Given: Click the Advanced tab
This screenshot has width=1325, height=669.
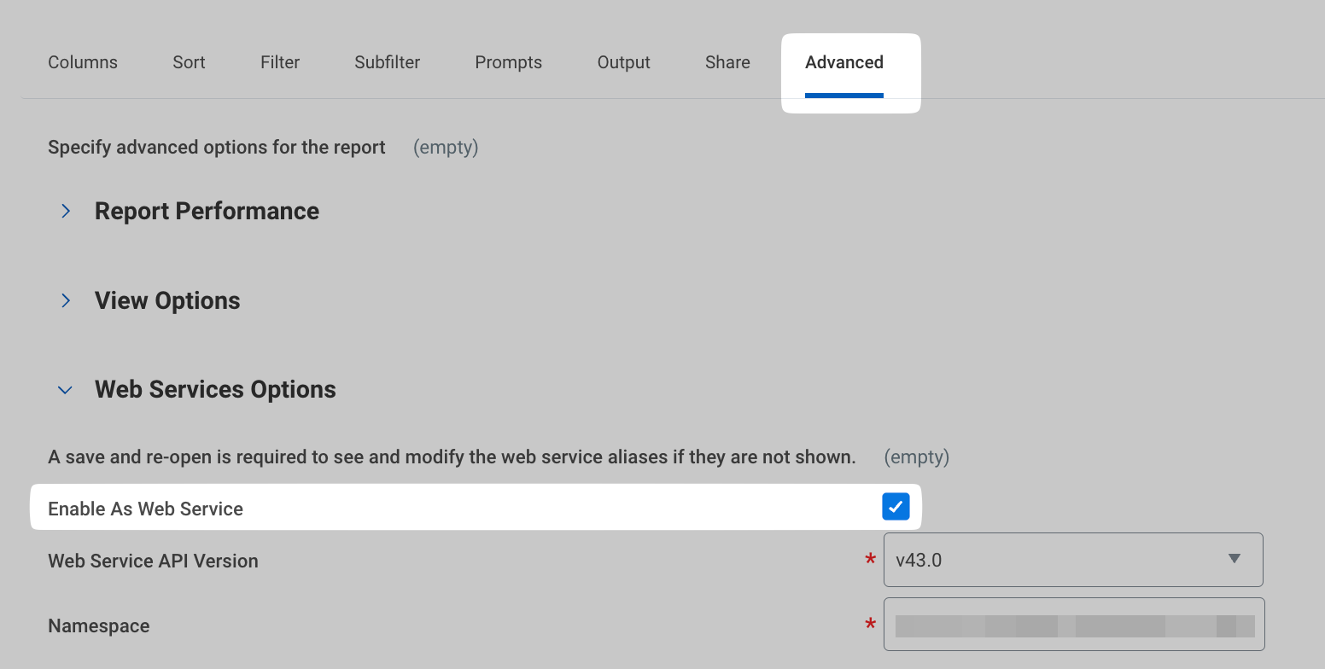Looking at the screenshot, I should tap(843, 62).
